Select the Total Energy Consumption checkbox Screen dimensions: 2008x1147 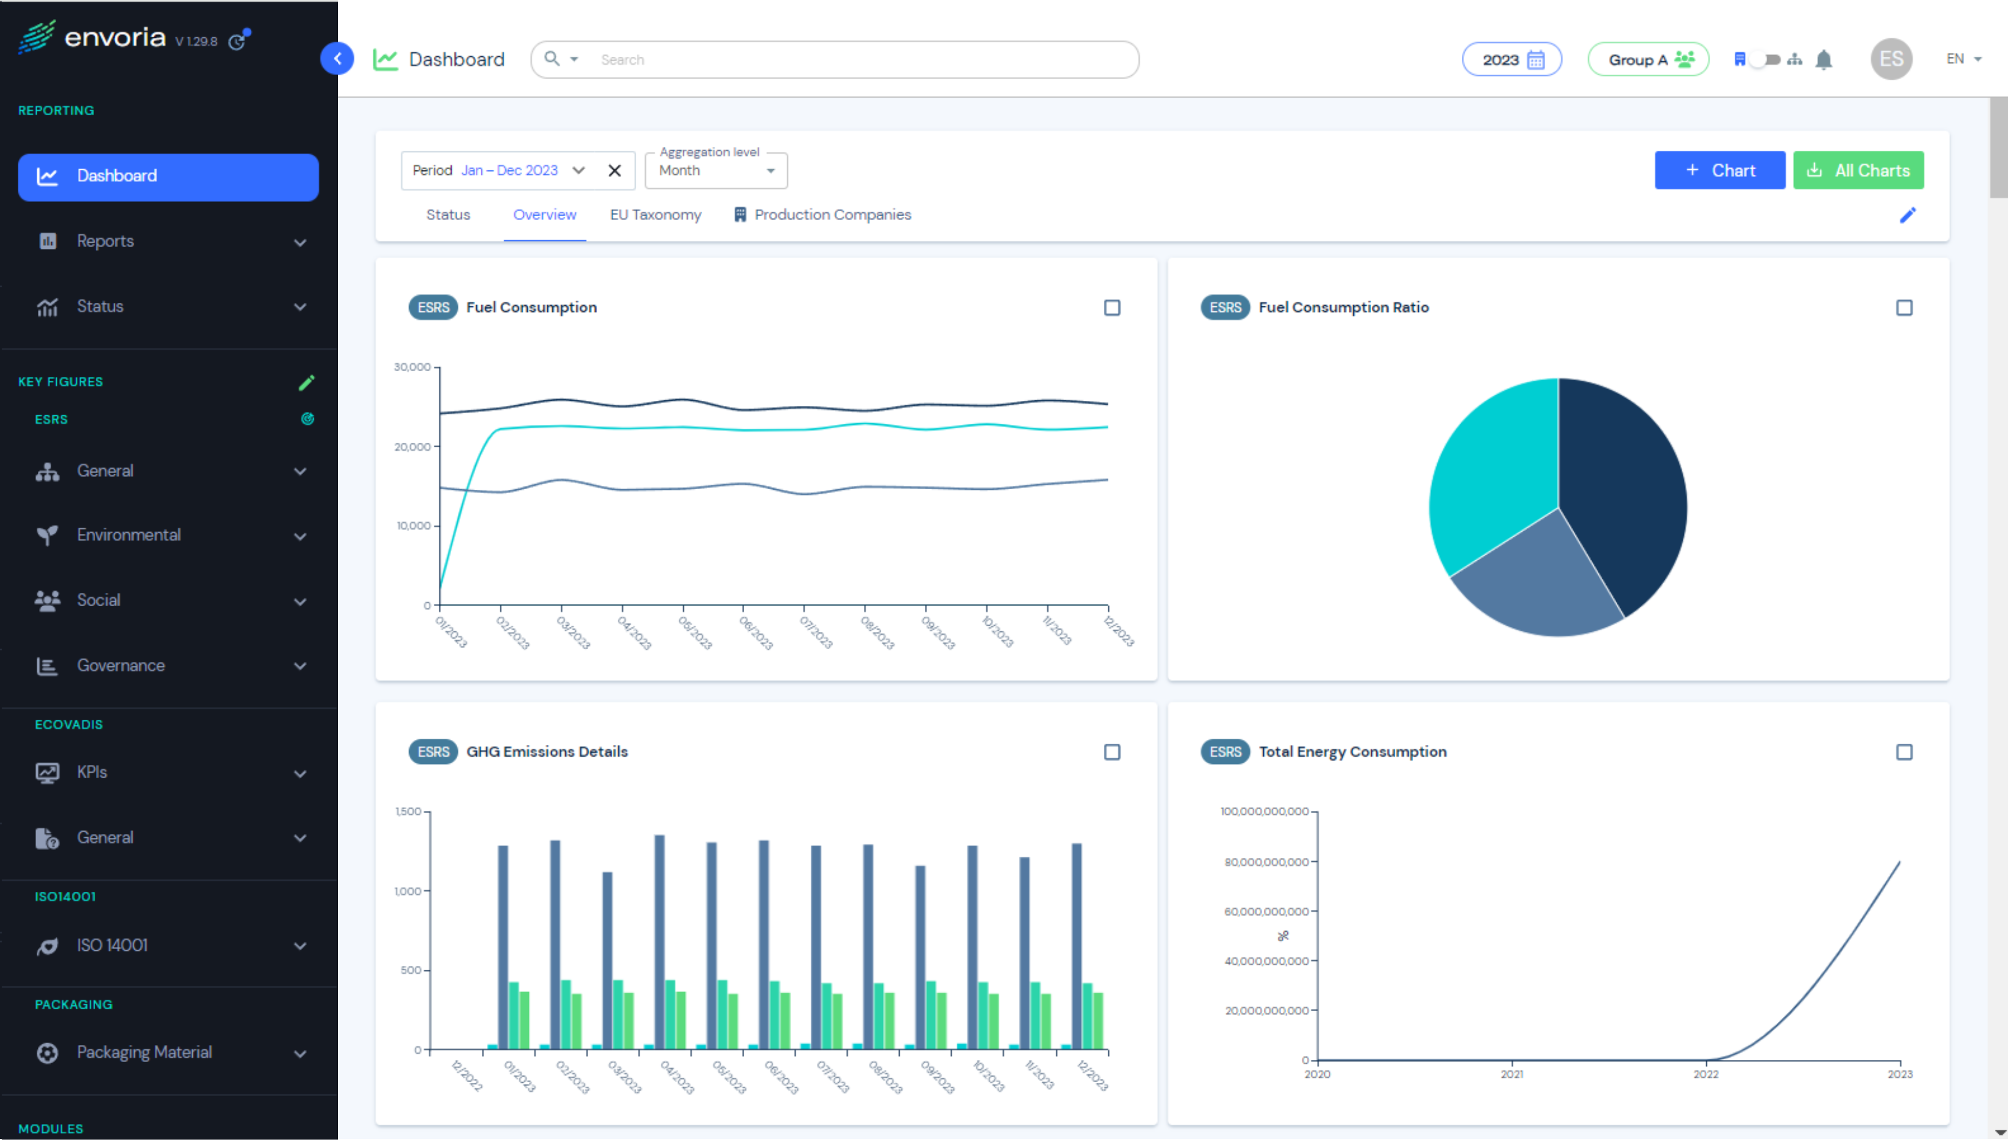[1904, 752]
